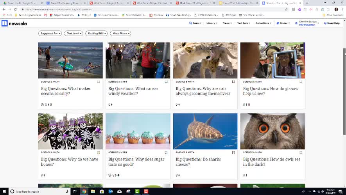Image resolution: width=346 pixels, height=195 pixels.
Task: Open Chrome three-dot menu
Action: (342, 9)
